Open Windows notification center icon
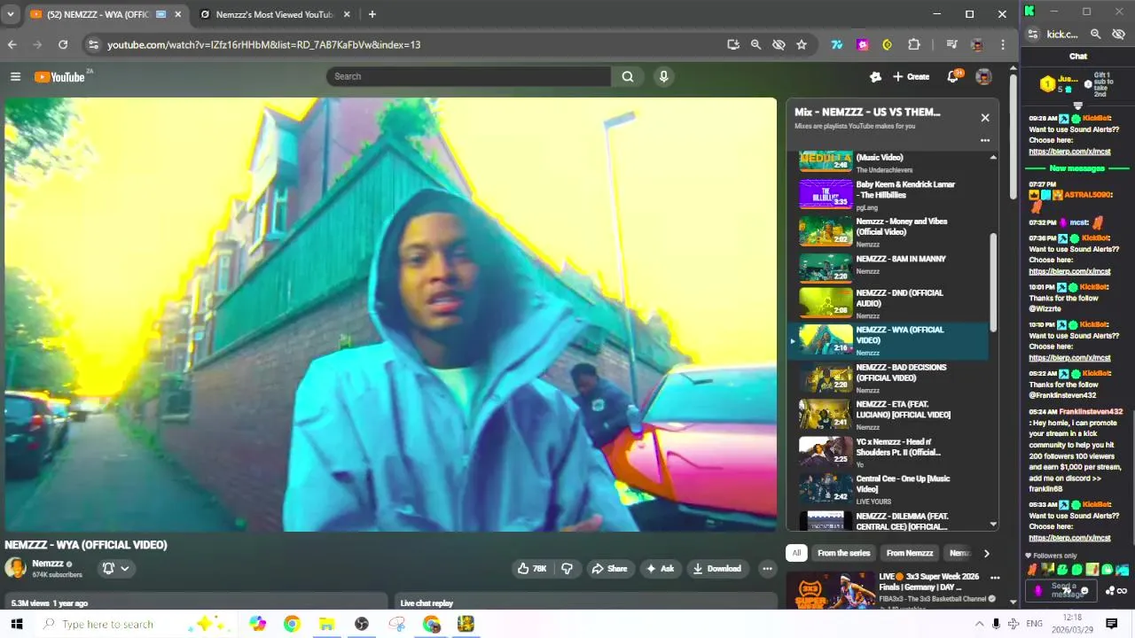 click(1111, 624)
